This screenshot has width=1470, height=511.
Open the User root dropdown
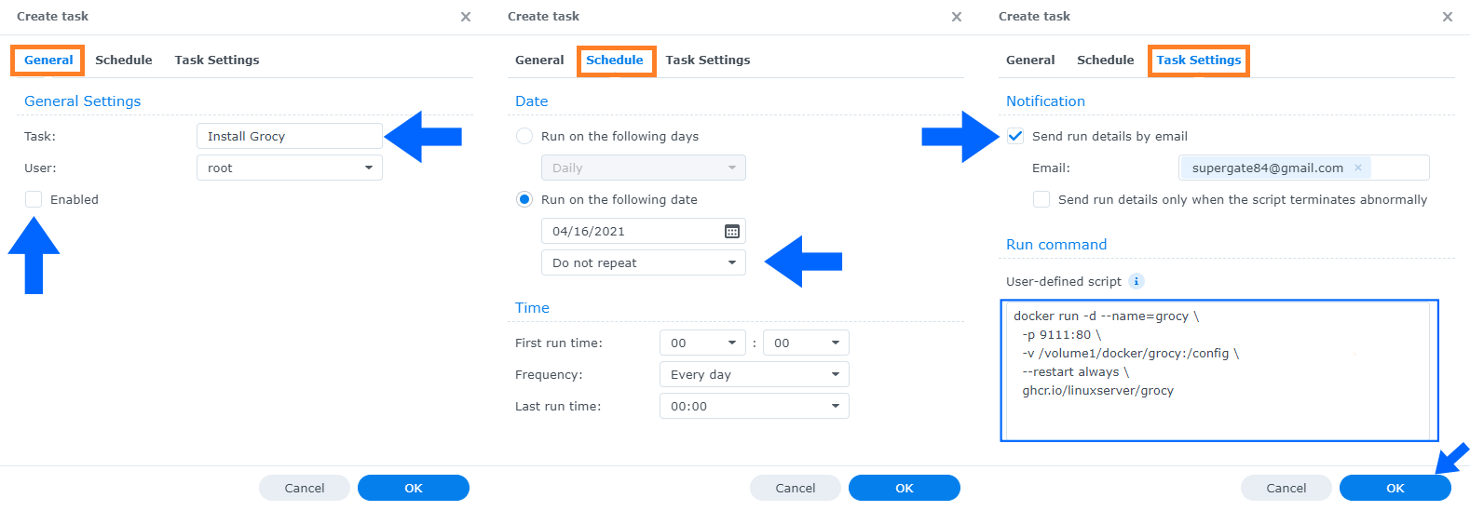click(x=290, y=168)
